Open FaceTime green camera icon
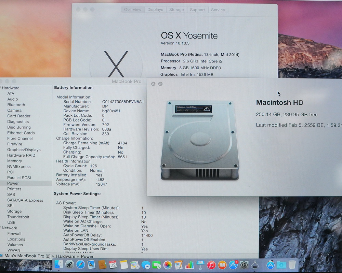Viewport: 342px width, 273px height. pos(157,265)
